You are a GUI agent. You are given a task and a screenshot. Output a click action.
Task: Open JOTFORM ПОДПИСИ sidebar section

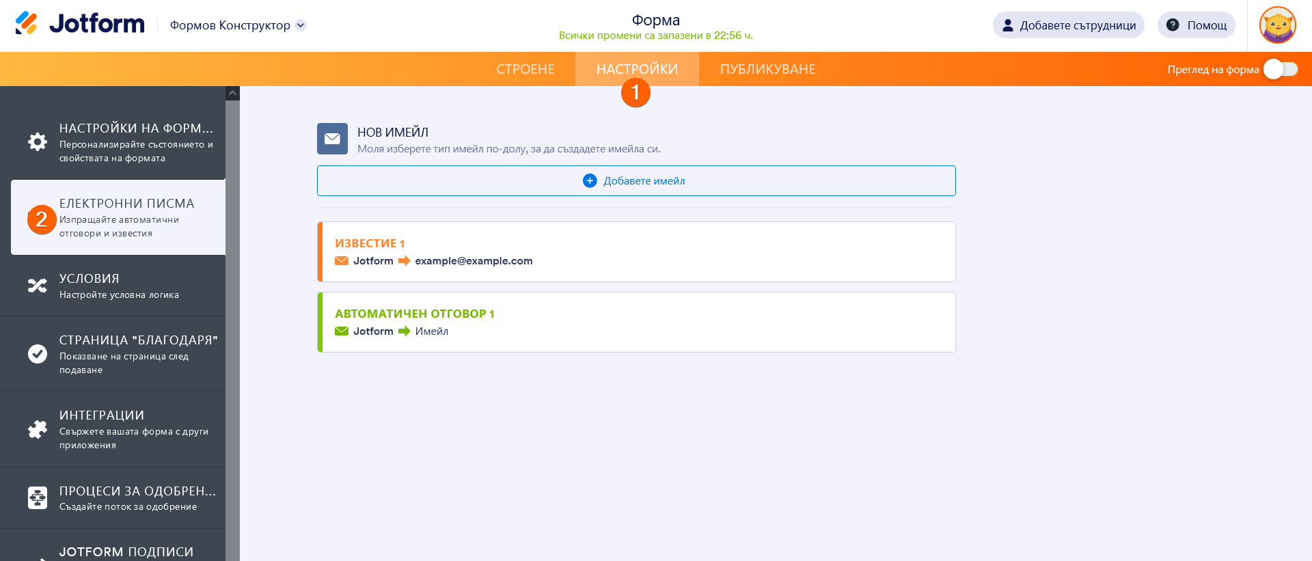click(x=113, y=545)
